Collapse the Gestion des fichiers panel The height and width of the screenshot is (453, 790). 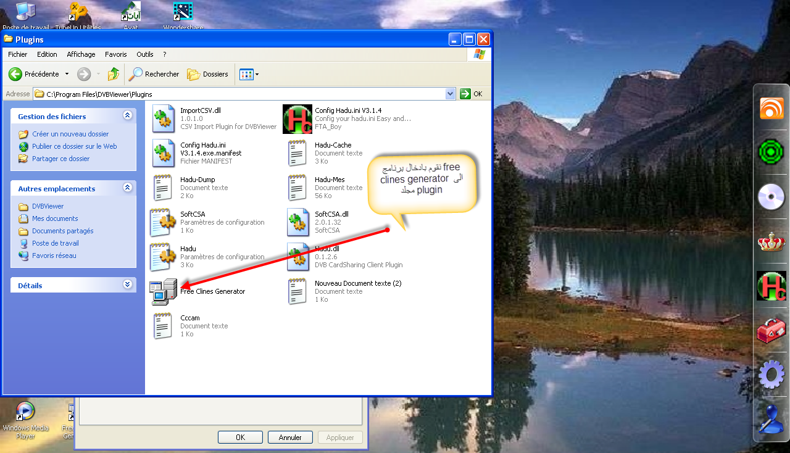pyautogui.click(x=127, y=115)
